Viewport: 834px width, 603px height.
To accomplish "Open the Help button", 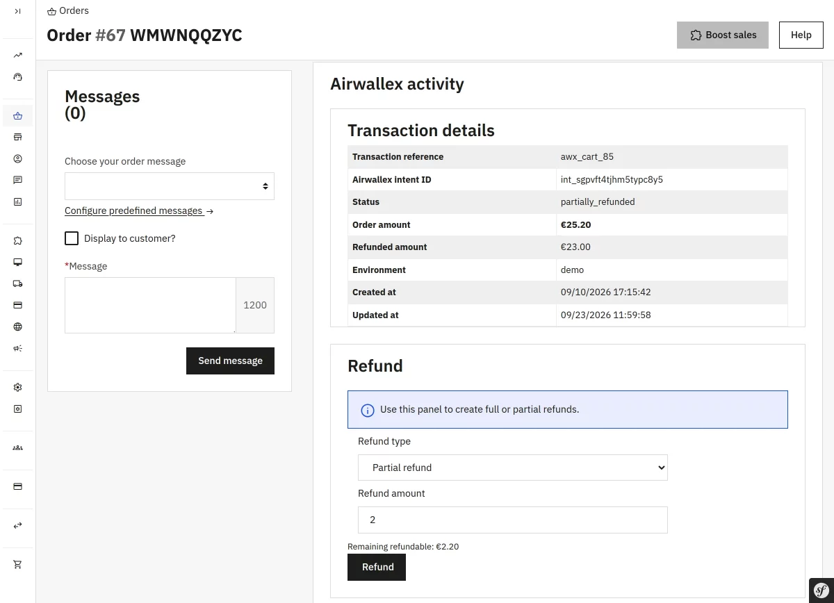I will pyautogui.click(x=801, y=35).
